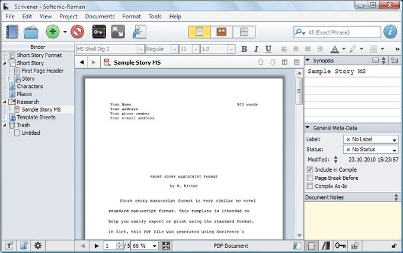Go back in document history
Image resolution: width=403 pixels, height=253 pixels.
[82, 62]
